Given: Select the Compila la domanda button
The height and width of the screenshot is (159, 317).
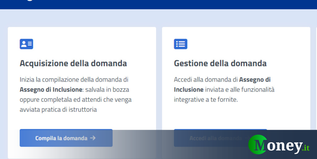Looking at the screenshot, I should coord(66,138).
